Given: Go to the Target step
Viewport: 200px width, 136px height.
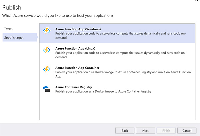Looking at the screenshot, I should pyautogui.click(x=8, y=28).
